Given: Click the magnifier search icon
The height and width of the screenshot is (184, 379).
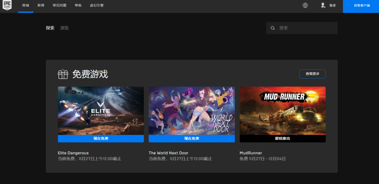Looking at the screenshot, I should click(273, 28).
